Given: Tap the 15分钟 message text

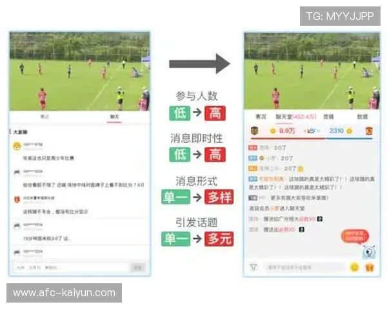Looking at the screenshot, I should coord(46,239).
